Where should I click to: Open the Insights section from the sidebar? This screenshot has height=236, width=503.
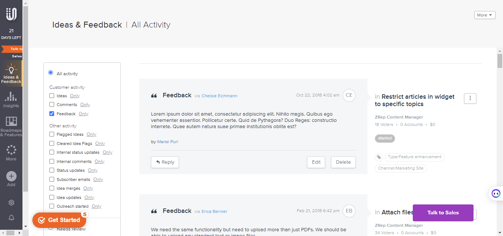pyautogui.click(x=11, y=99)
